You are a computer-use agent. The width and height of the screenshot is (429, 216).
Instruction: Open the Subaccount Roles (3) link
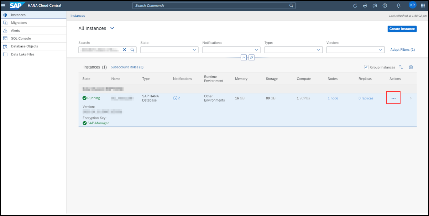click(x=127, y=67)
